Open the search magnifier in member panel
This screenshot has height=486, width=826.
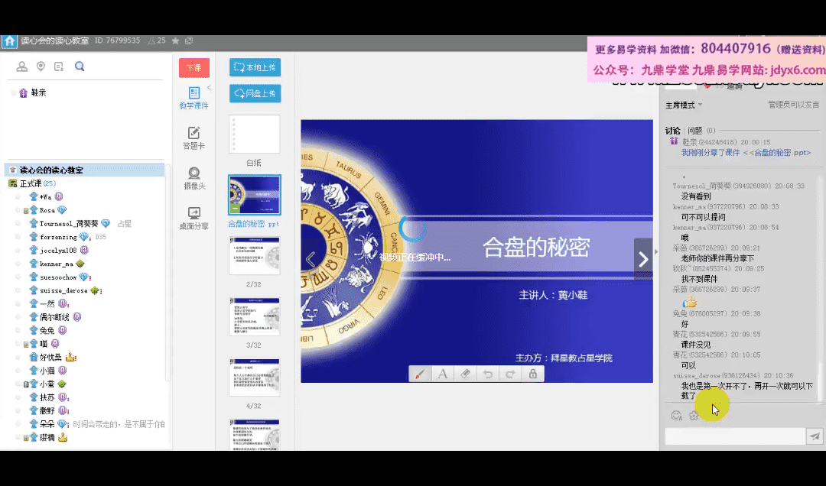point(80,66)
